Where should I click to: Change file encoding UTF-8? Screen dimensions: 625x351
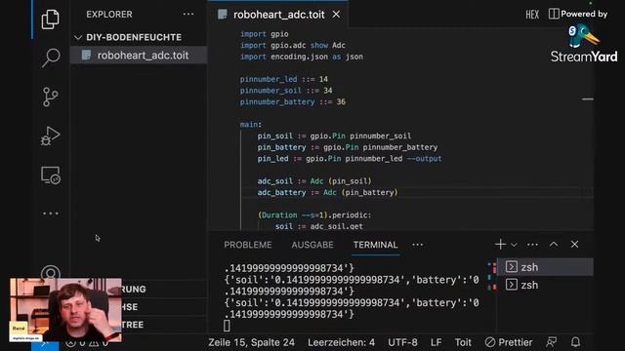(x=402, y=342)
